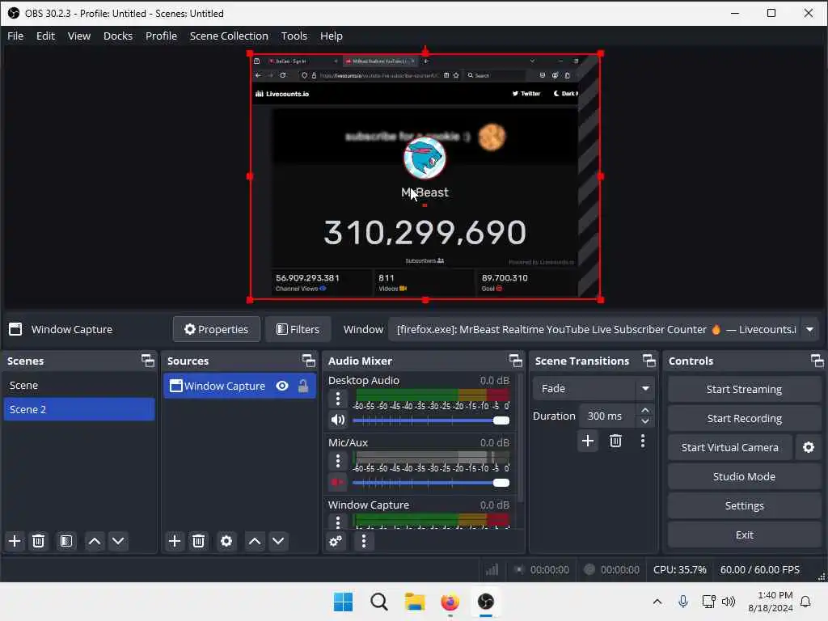Open virtual camera settings gear
This screenshot has width=828, height=621.
click(809, 447)
